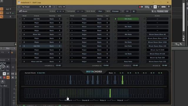
Task: Click the Picks A zone label under keyboard
Action: [x=103, y=100]
